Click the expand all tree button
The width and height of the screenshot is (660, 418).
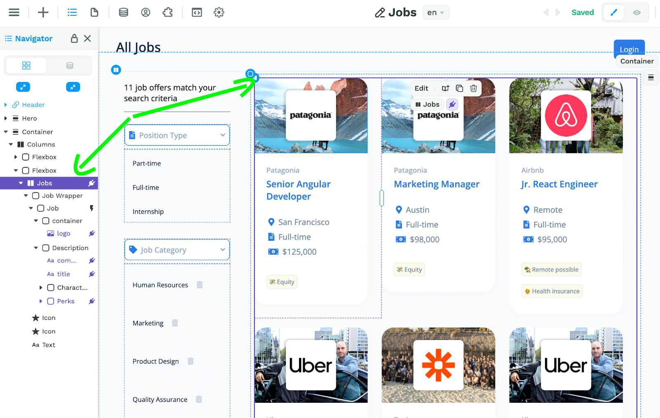[23, 87]
